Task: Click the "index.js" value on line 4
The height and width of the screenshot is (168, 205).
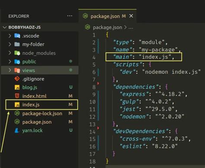Action: click(x=155, y=57)
